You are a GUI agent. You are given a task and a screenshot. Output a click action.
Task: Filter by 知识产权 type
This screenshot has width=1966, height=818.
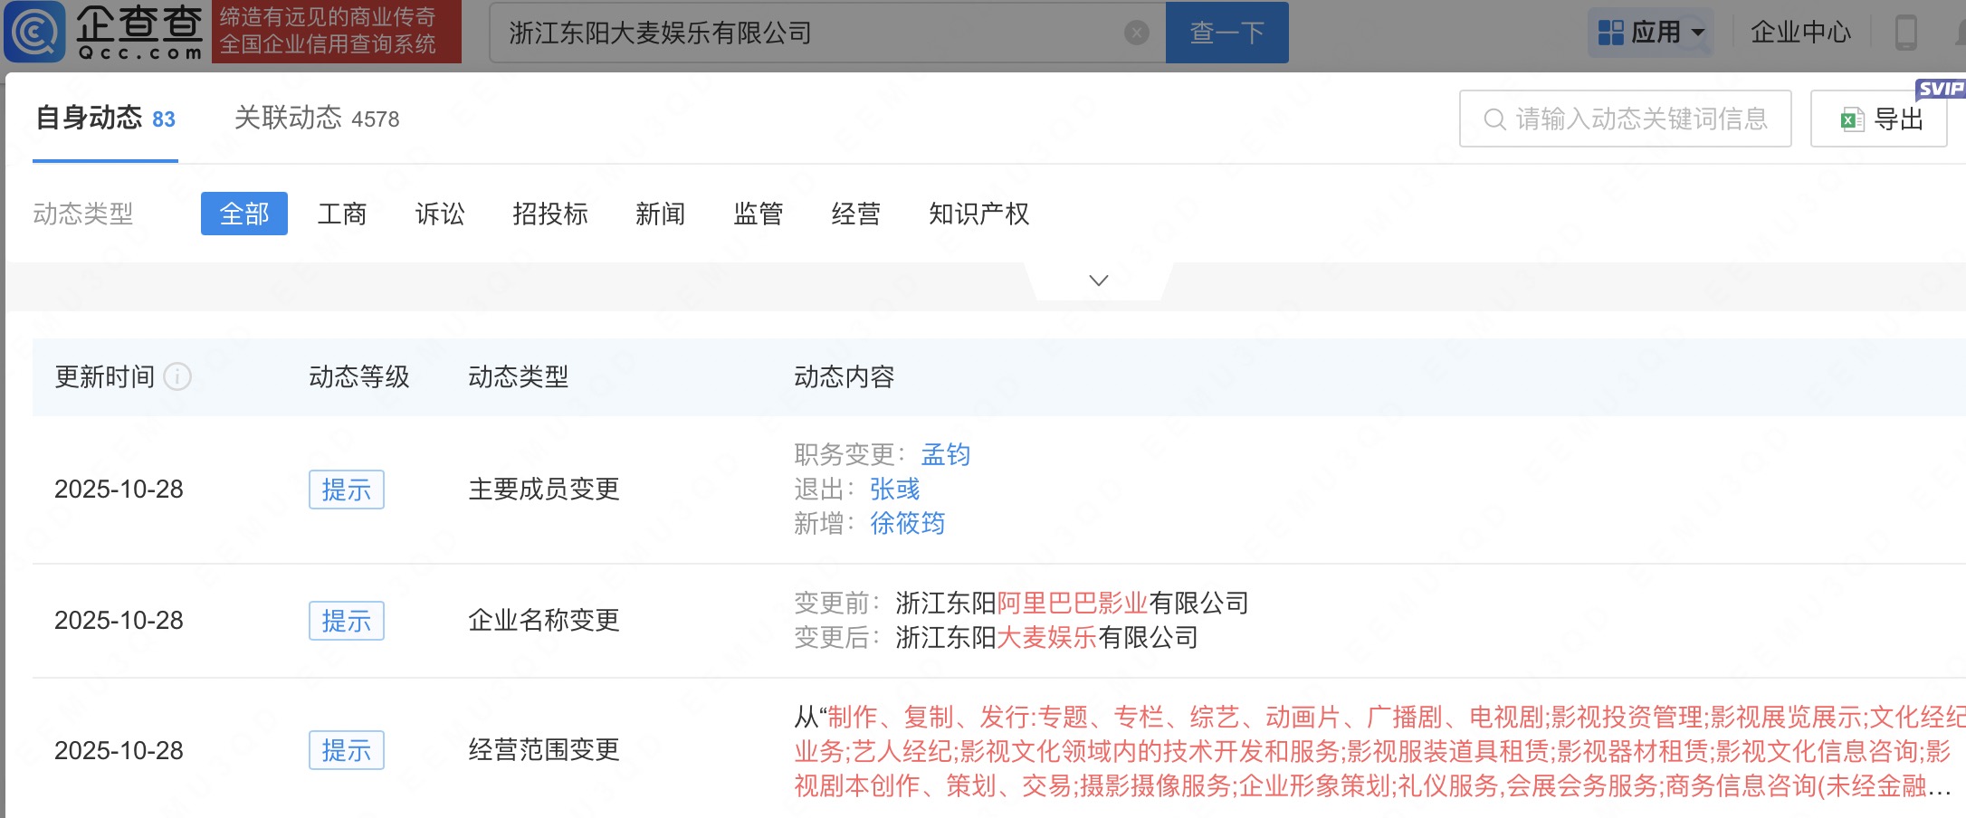click(978, 214)
